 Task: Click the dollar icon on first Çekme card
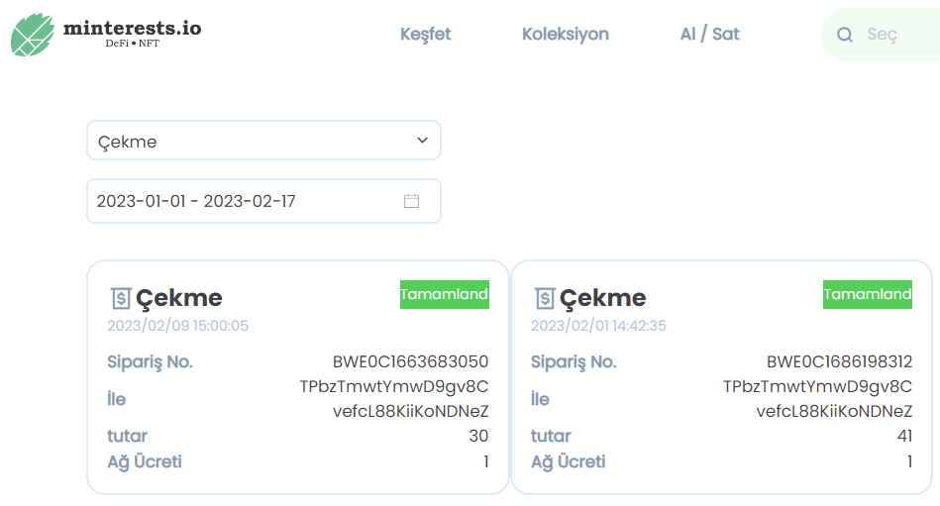121,298
